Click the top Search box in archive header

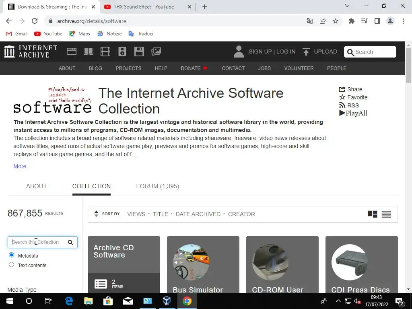(x=370, y=52)
